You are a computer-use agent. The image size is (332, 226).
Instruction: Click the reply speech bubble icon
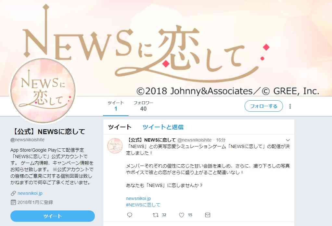(130, 215)
